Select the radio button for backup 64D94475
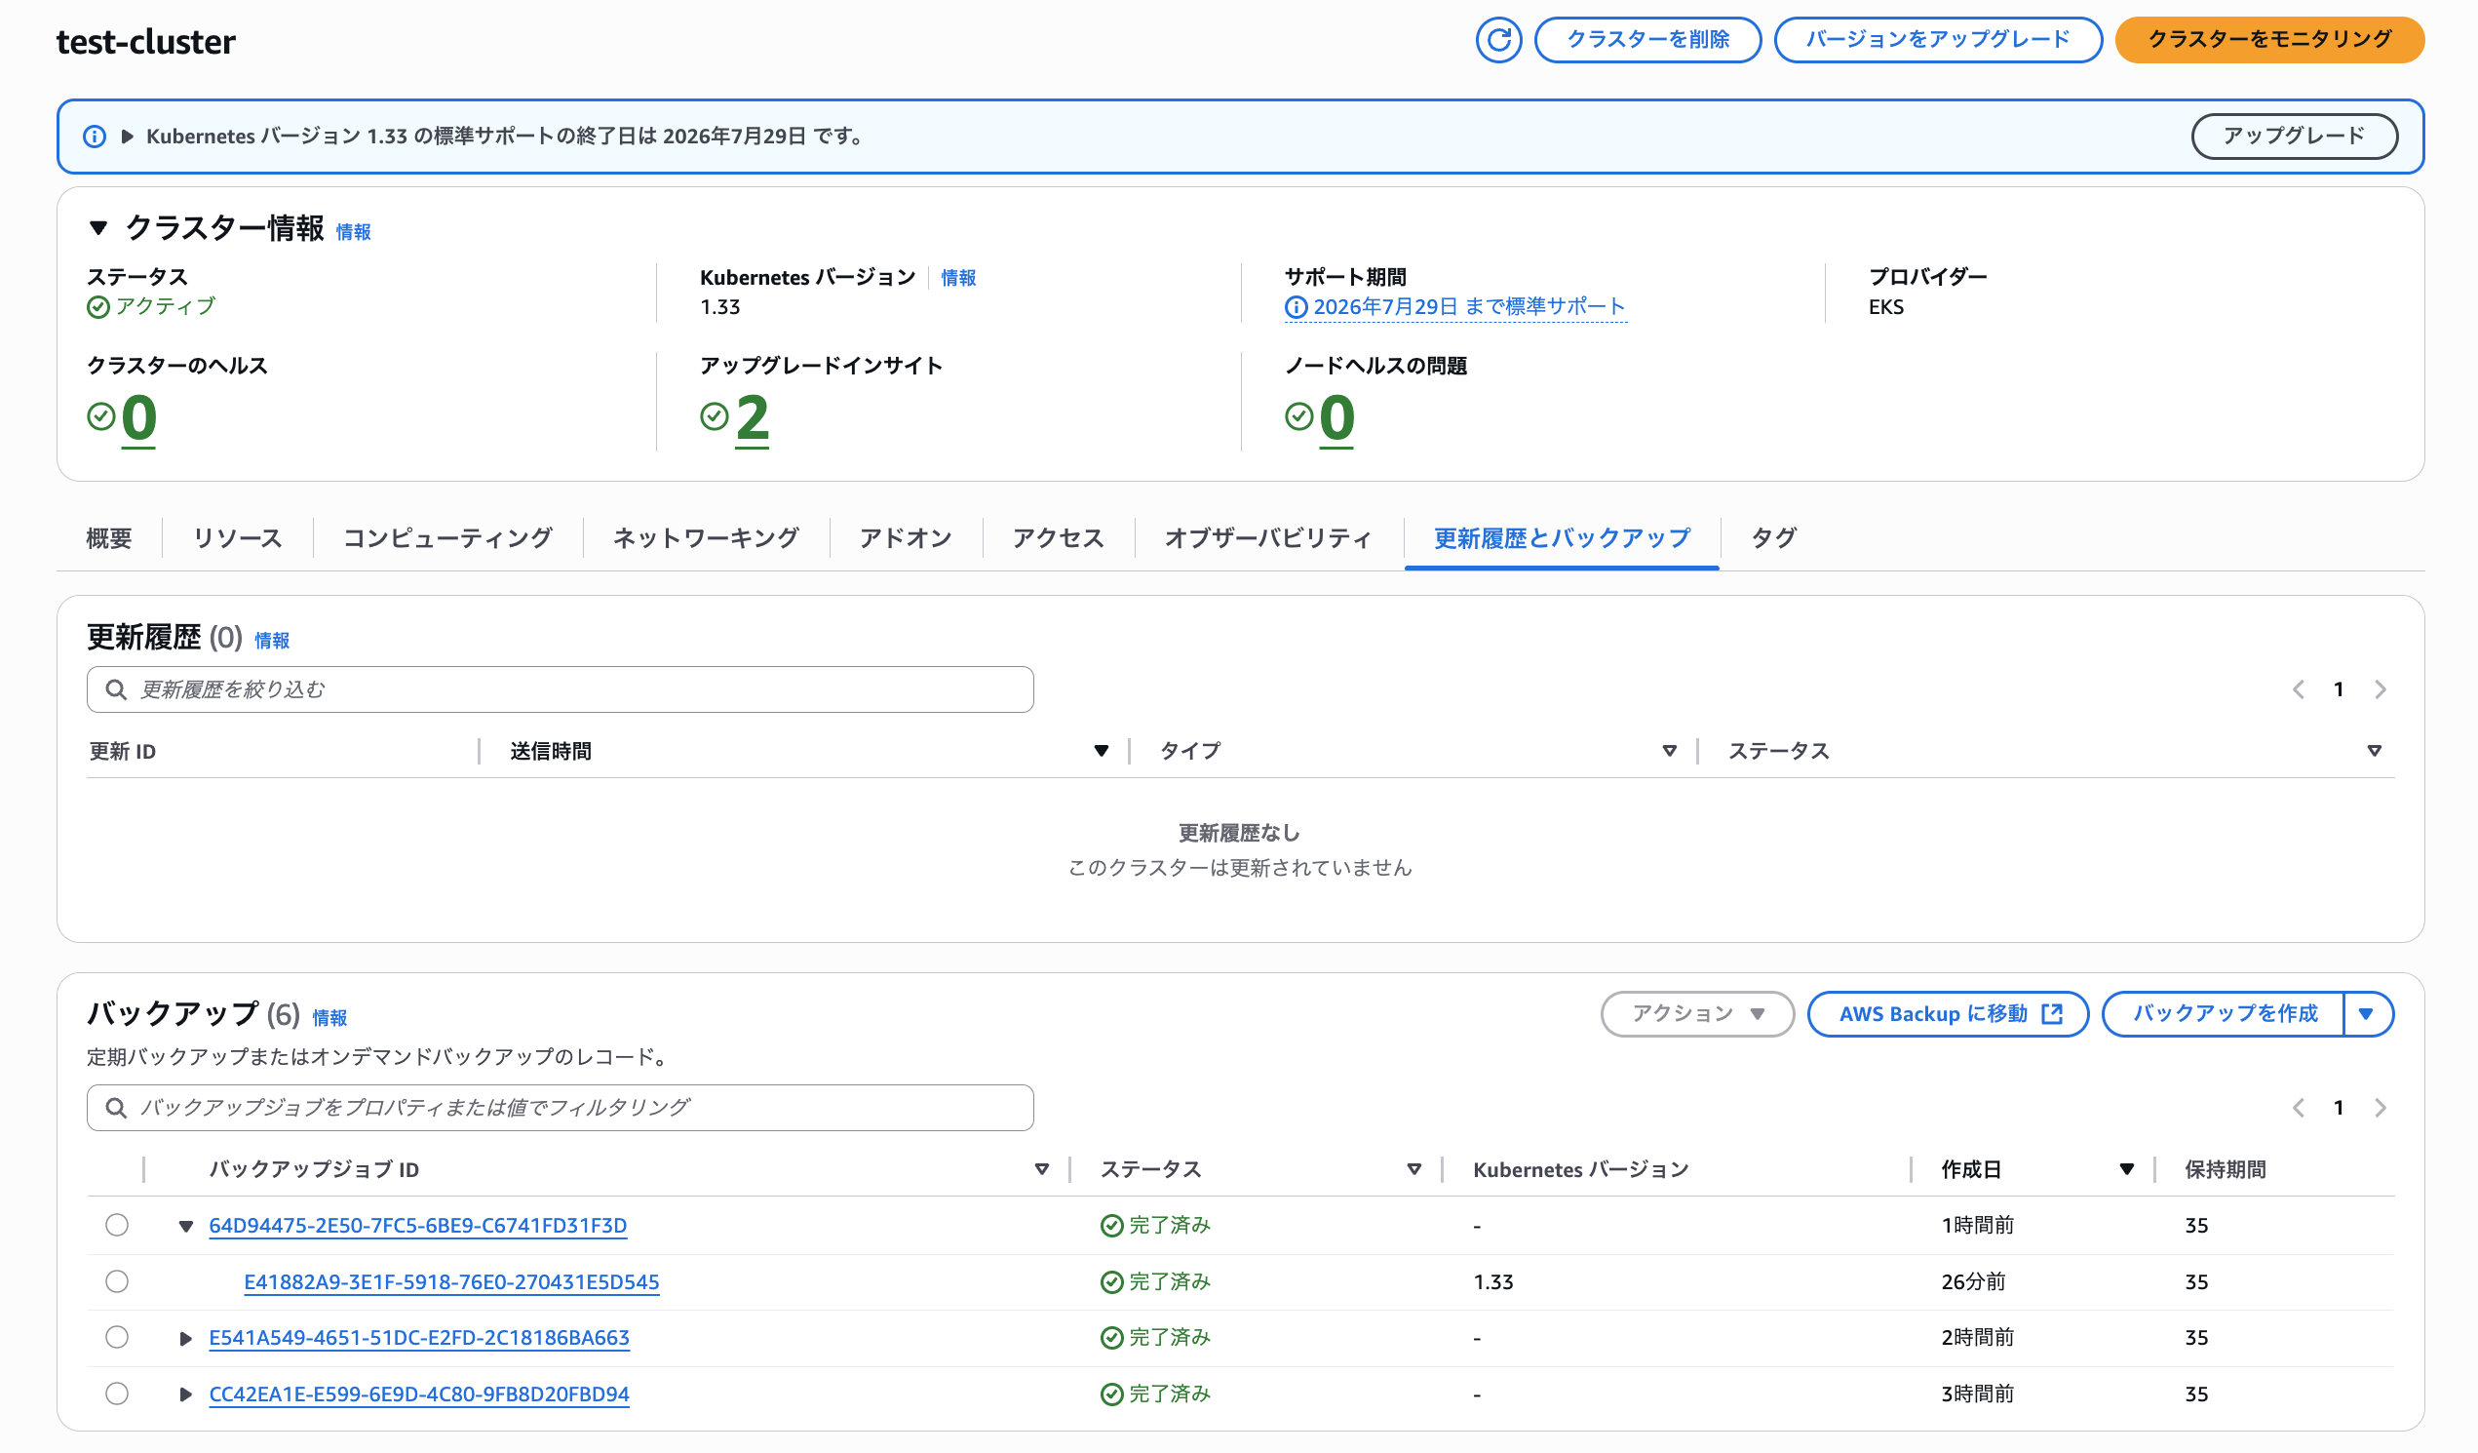This screenshot has height=1453, width=2478. tap(117, 1226)
